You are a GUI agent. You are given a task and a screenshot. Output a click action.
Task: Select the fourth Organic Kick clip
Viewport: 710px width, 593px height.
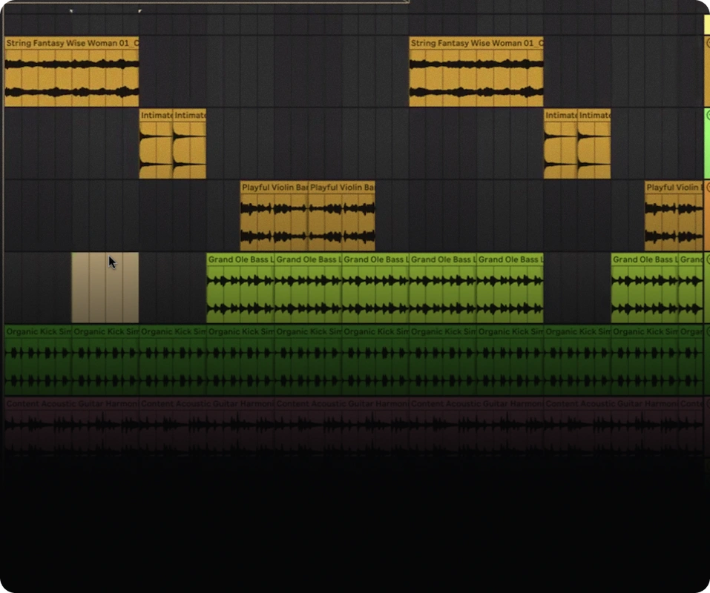[x=240, y=360]
